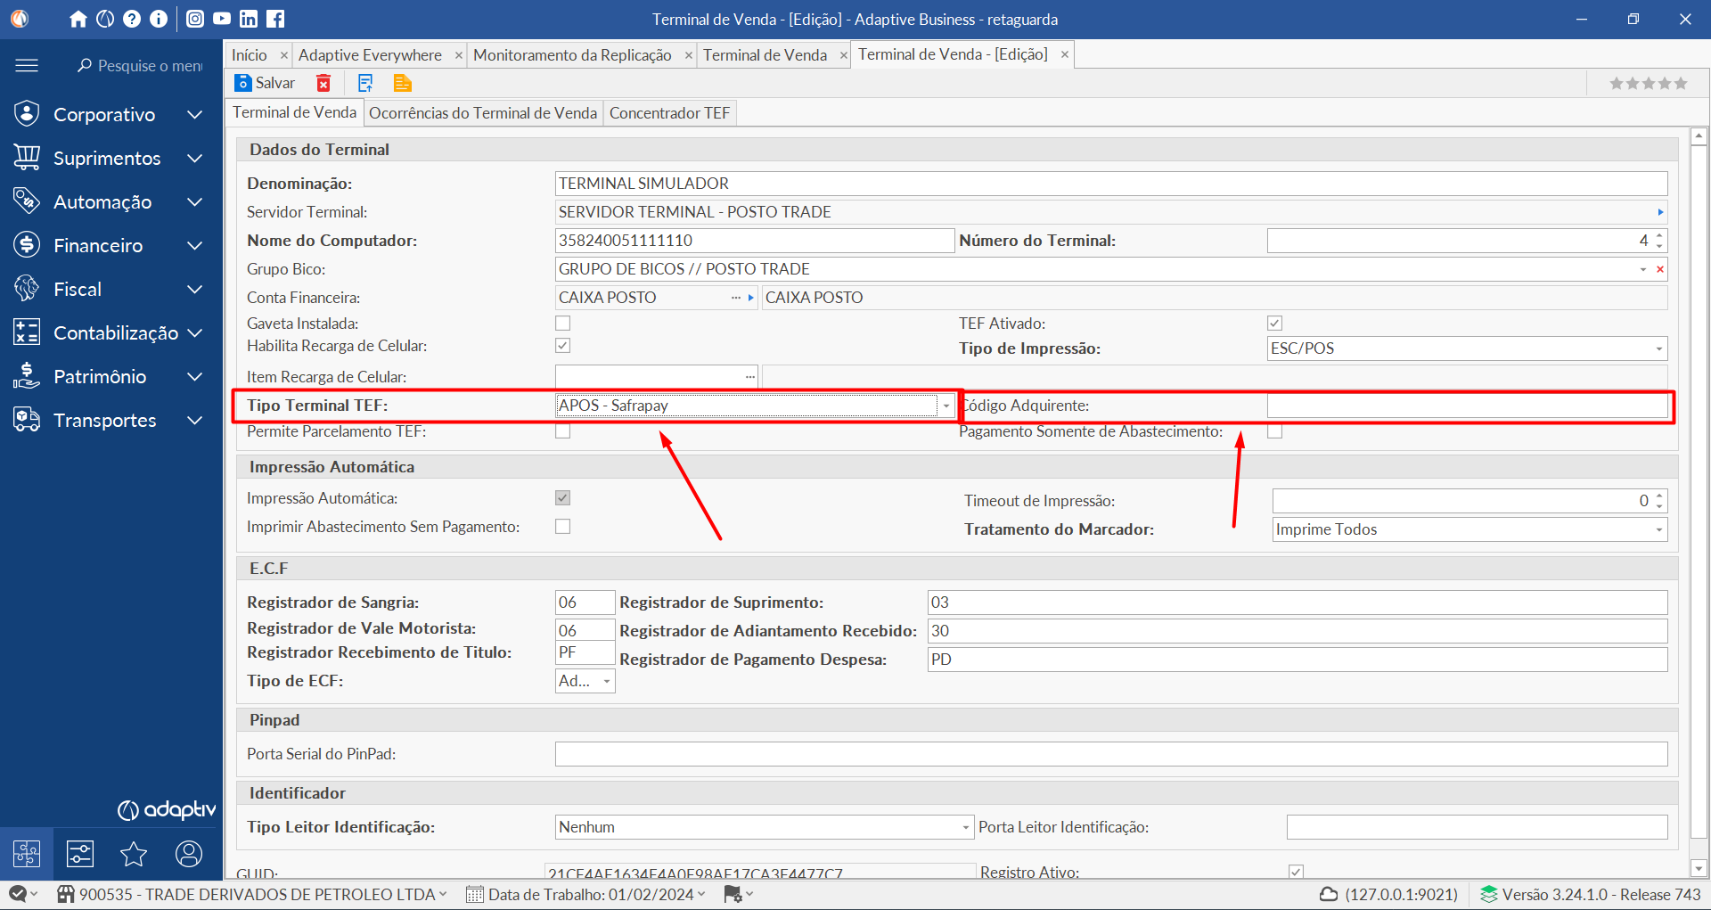
Task: Click the blue document export toolbar icon
Action: [364, 83]
